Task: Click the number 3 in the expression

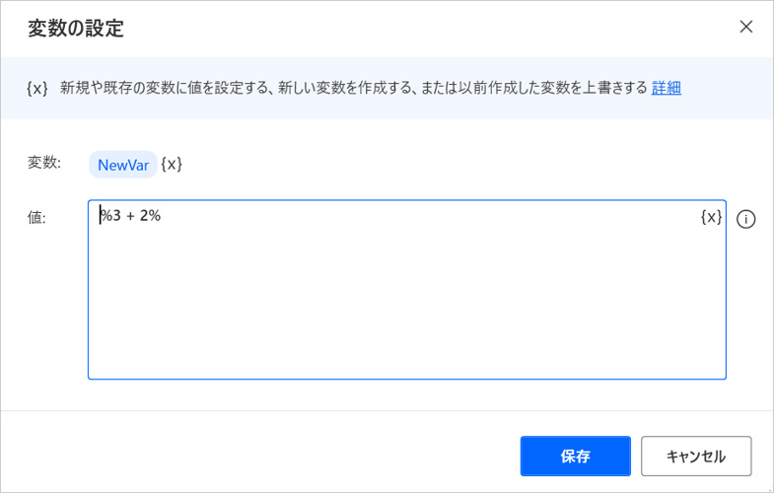Action: coord(114,216)
